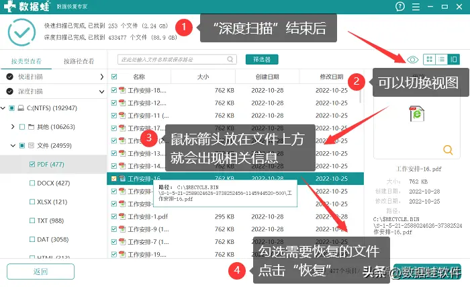The image size is (470, 287).
Task: Select the 工作安排-16 file row
Action: tap(235, 178)
